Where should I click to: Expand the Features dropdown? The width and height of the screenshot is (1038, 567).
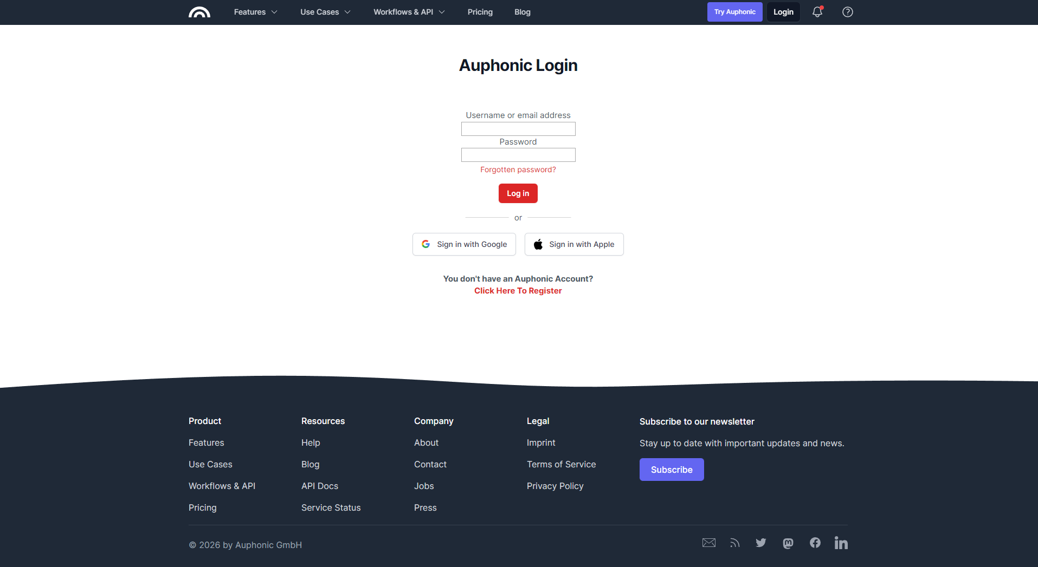255,11
